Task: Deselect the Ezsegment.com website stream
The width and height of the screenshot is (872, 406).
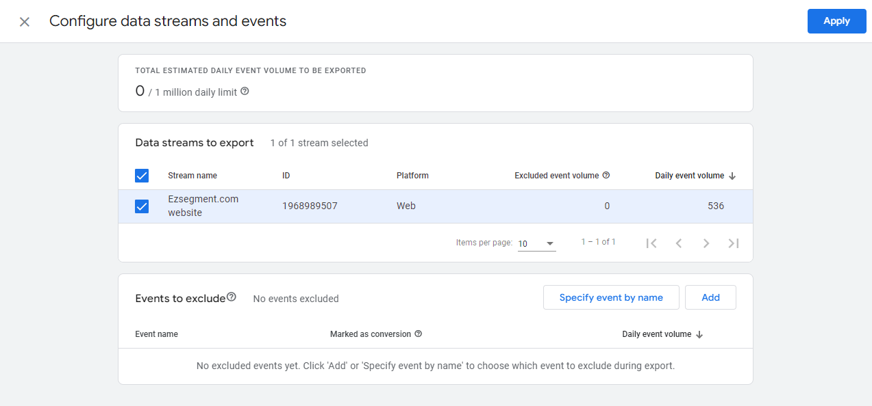Action: (141, 206)
